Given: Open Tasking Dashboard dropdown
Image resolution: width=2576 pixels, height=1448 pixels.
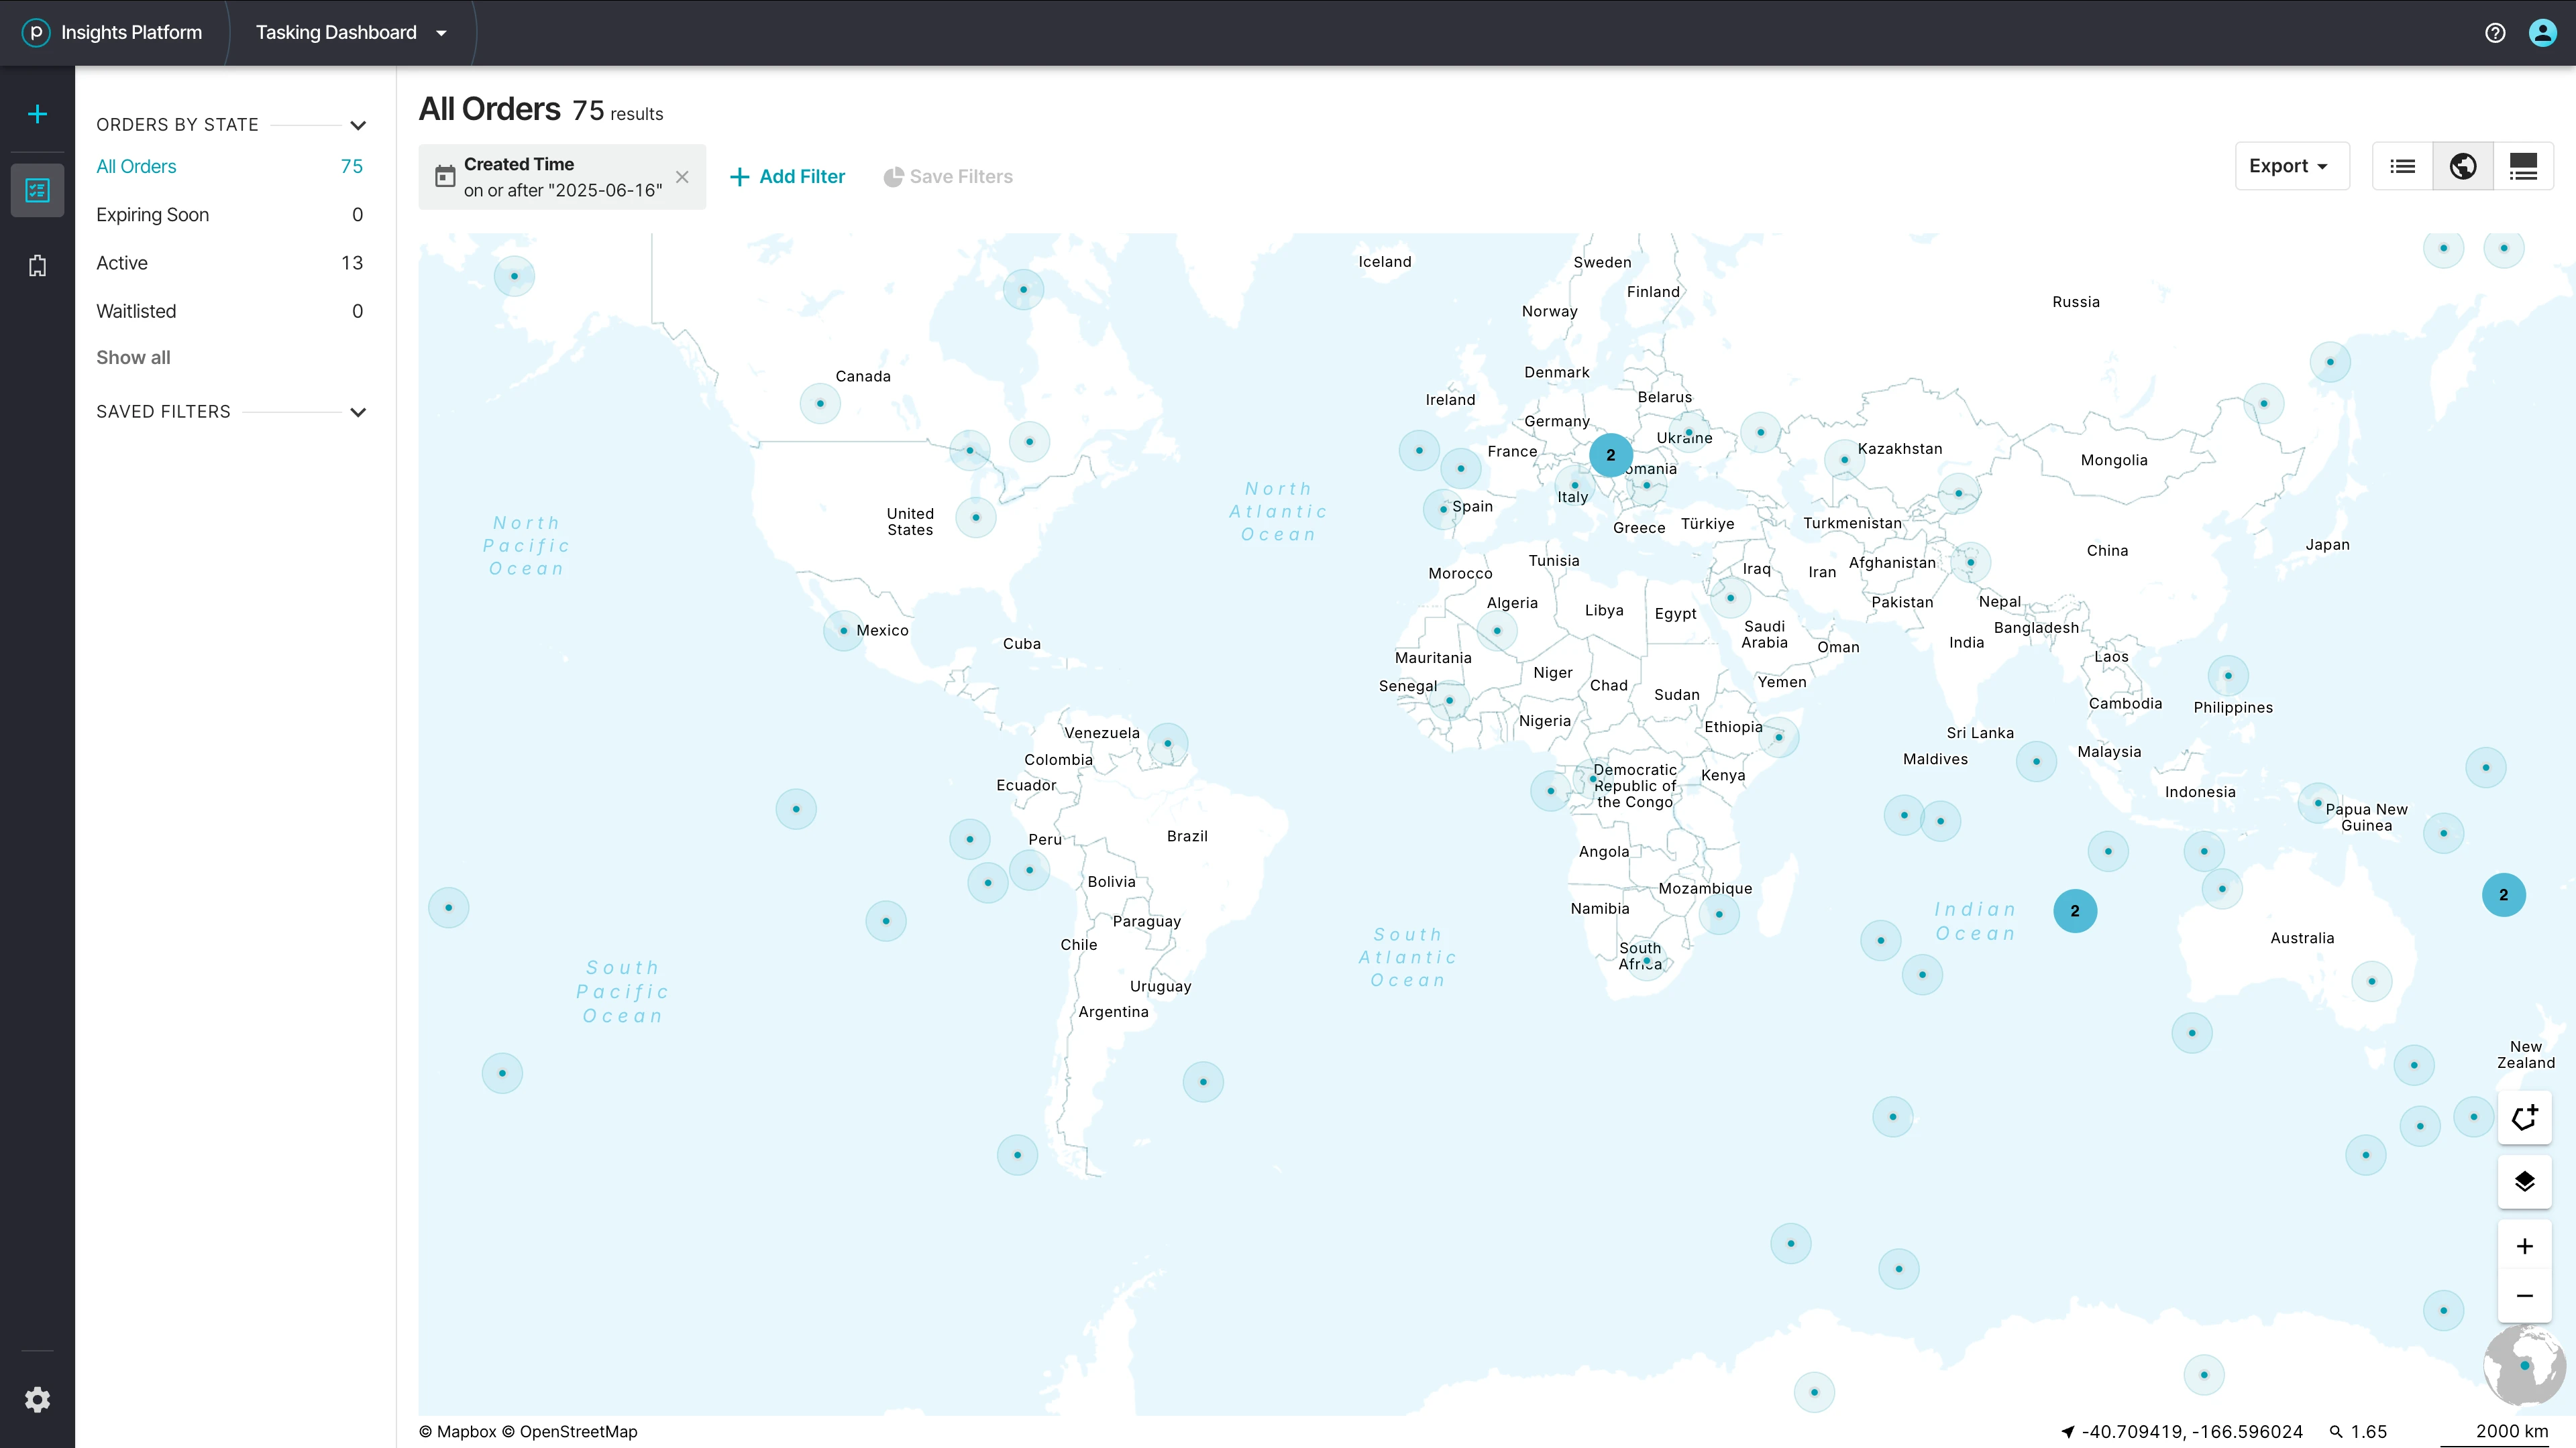Looking at the screenshot, I should (351, 33).
